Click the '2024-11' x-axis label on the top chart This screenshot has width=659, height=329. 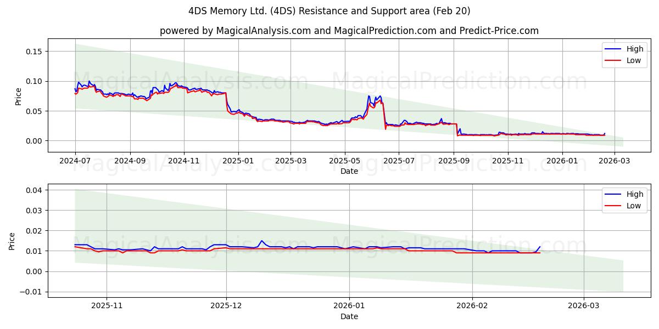tap(184, 161)
